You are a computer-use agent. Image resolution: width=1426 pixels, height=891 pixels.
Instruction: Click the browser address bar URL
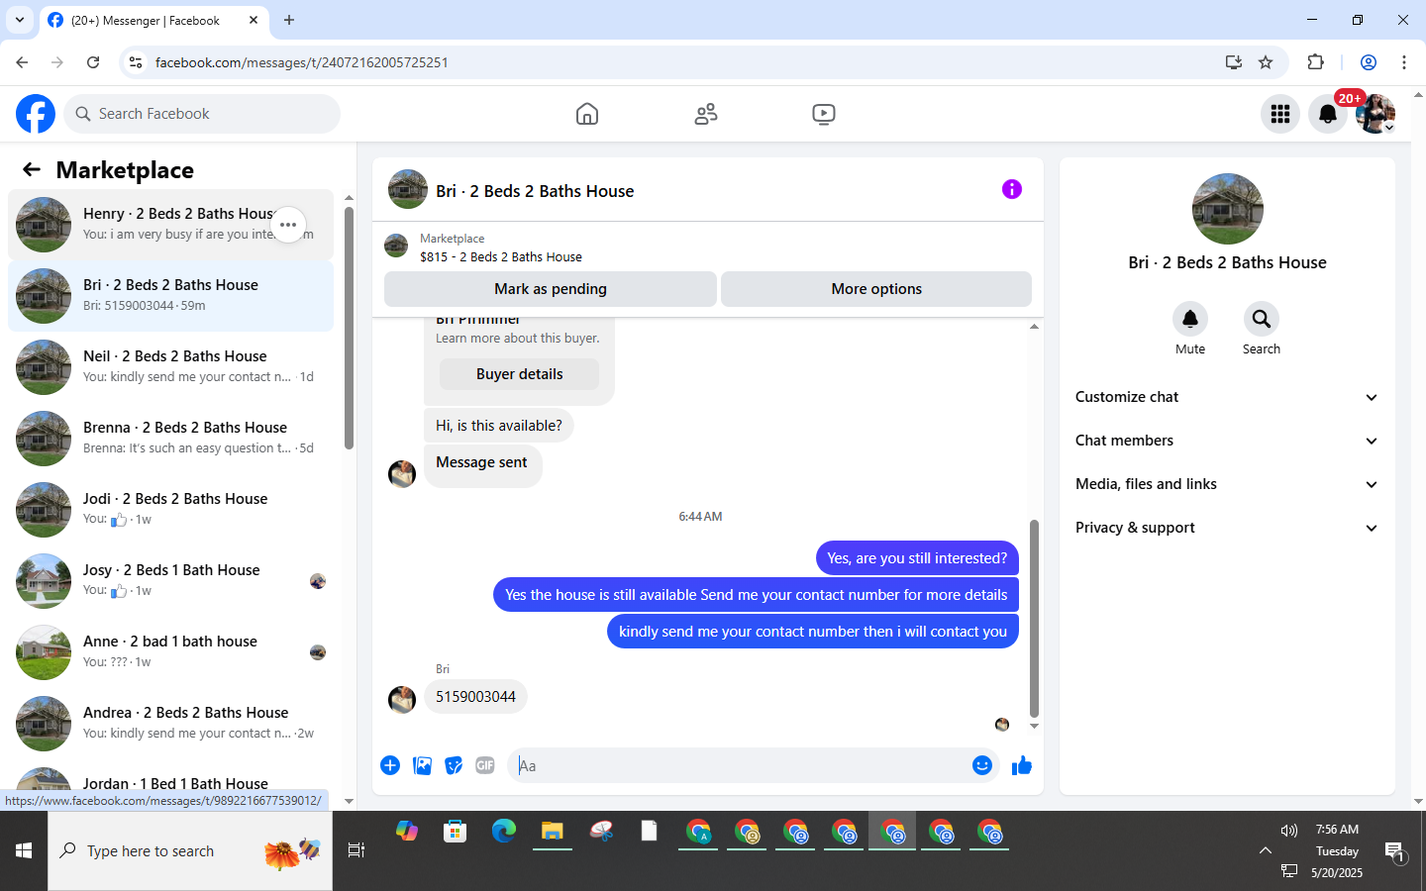click(302, 62)
